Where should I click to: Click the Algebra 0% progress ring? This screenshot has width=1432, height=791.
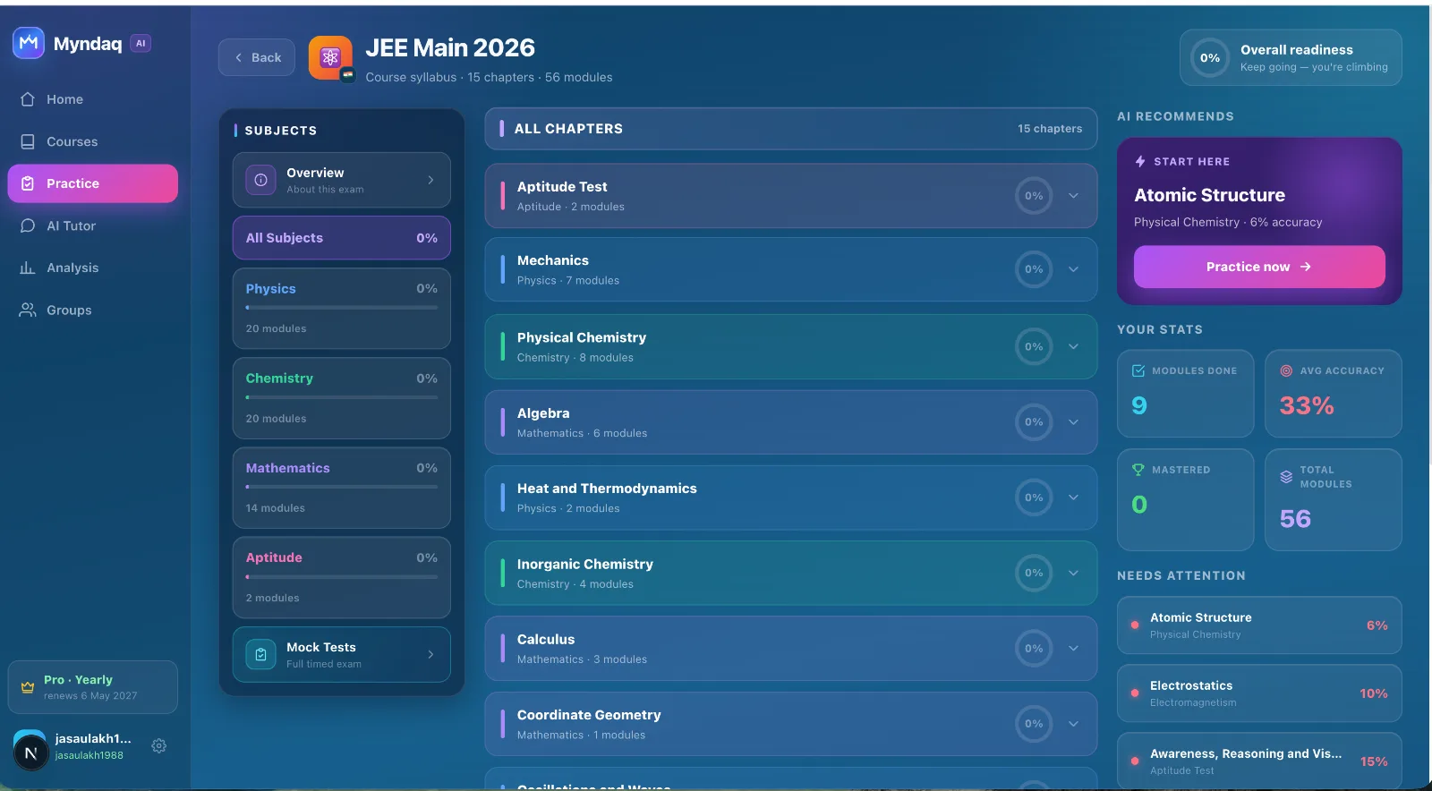tap(1034, 422)
